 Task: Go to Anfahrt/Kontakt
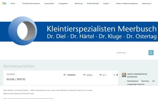point(93,3)
